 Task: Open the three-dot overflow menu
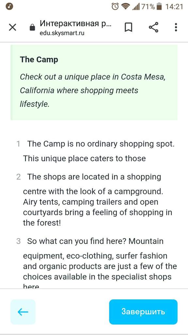point(176,27)
